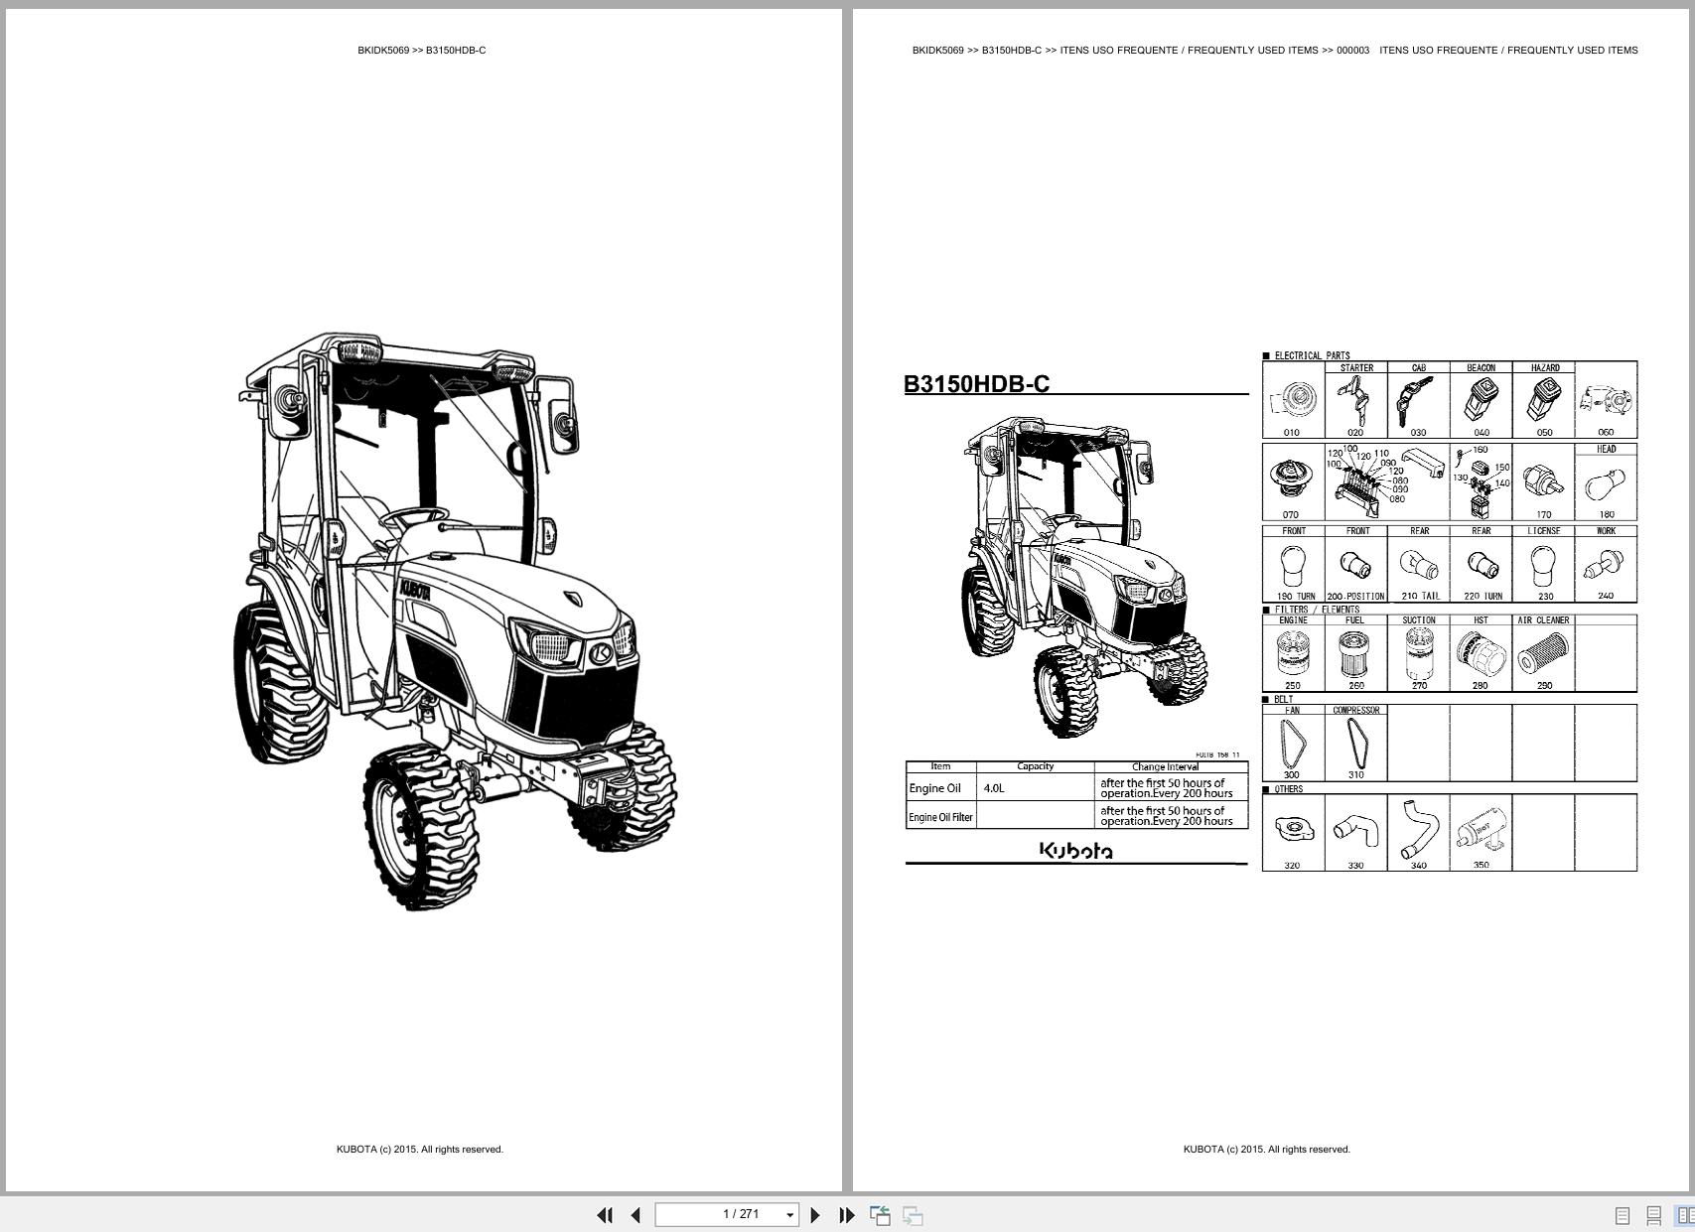Click the sensor part 170 image
1695x1232 pixels.
(1543, 482)
